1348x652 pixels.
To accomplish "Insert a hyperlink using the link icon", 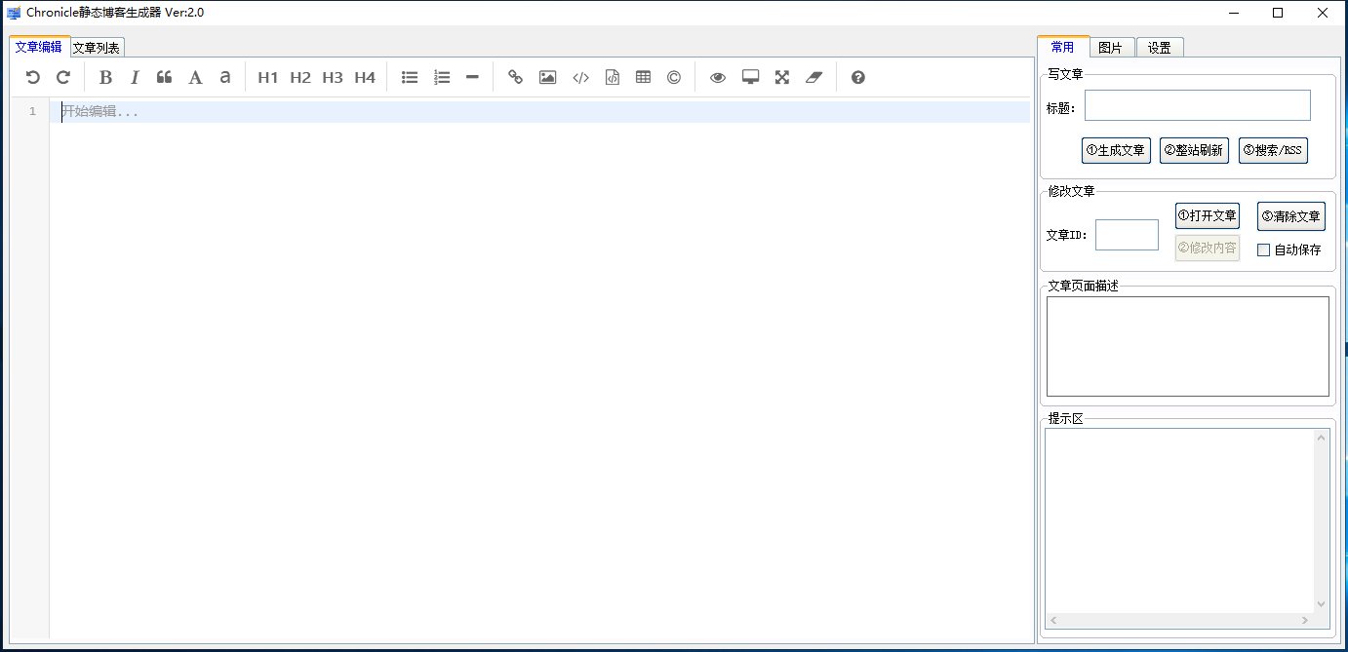I will pyautogui.click(x=515, y=78).
